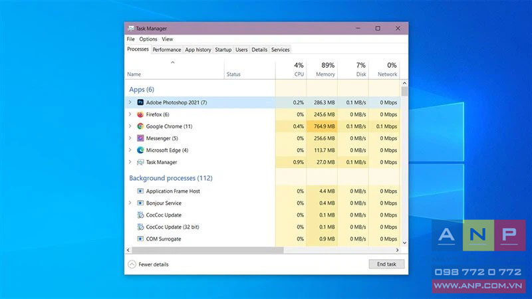Expand the Messenger process group

130,138
